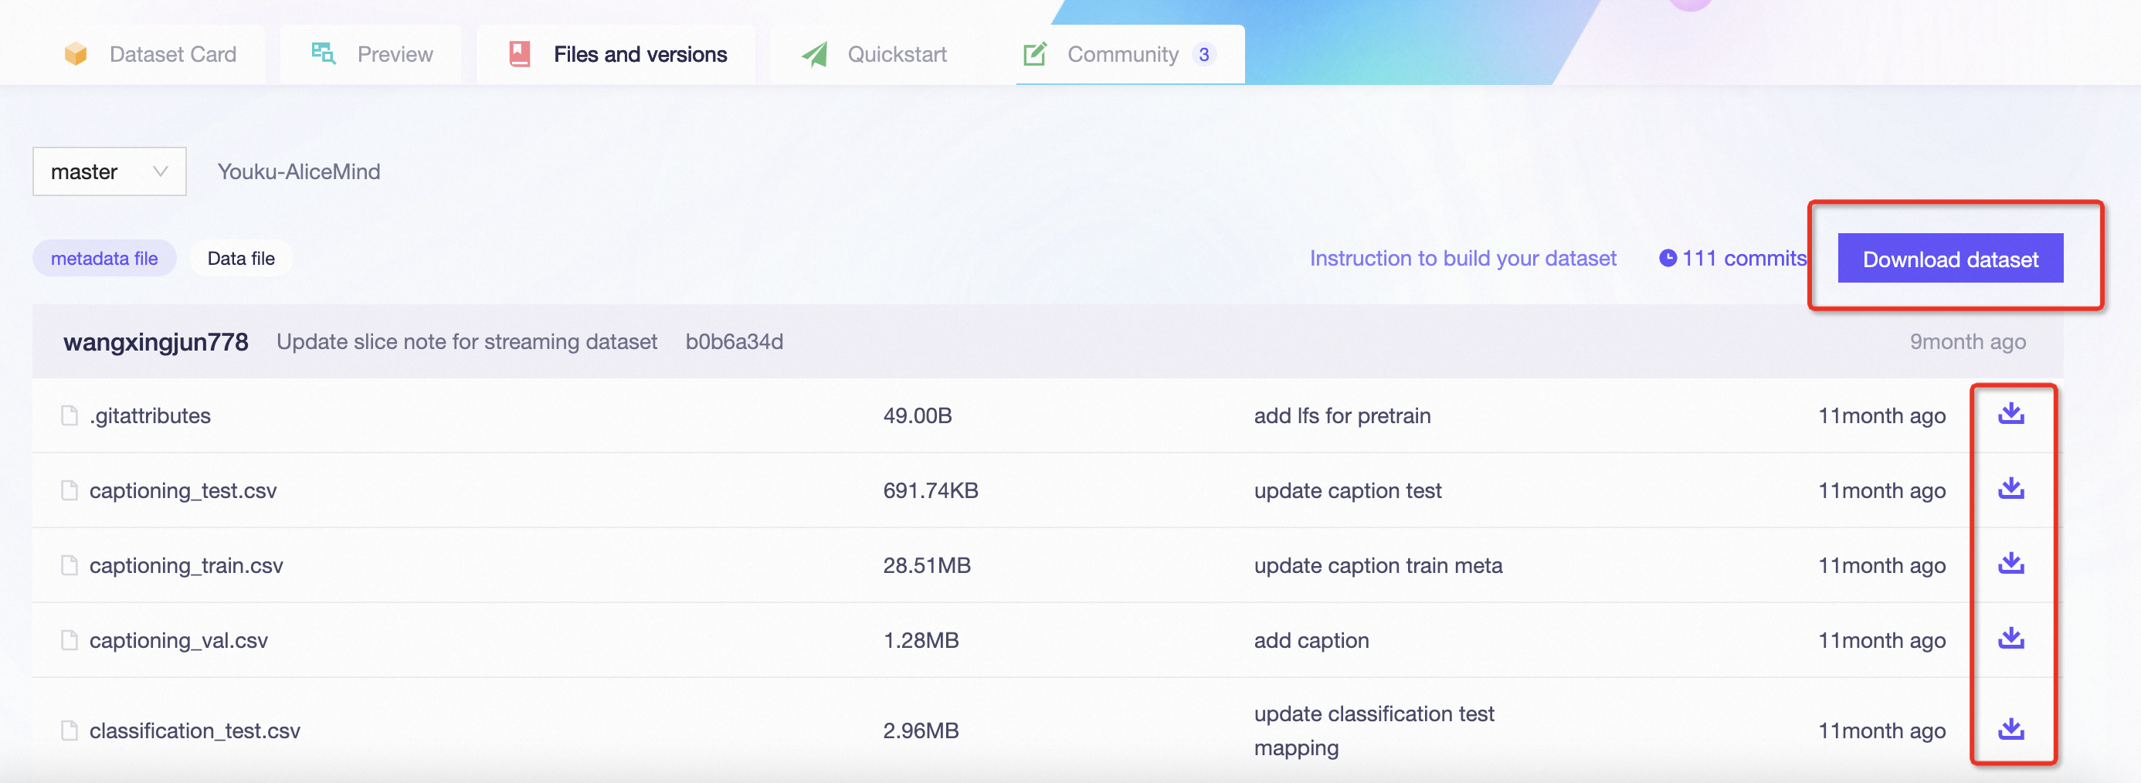The width and height of the screenshot is (2141, 783).
Task: Click the file icon next to .gitattributes
Action: pyautogui.click(x=70, y=415)
